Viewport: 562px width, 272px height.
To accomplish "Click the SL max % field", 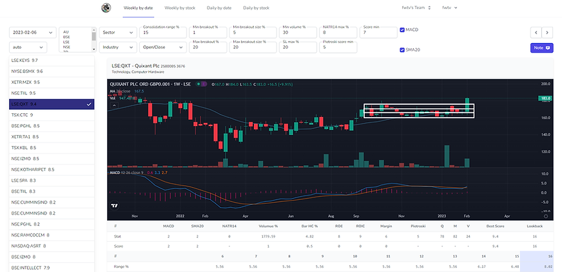I will 298,46.
